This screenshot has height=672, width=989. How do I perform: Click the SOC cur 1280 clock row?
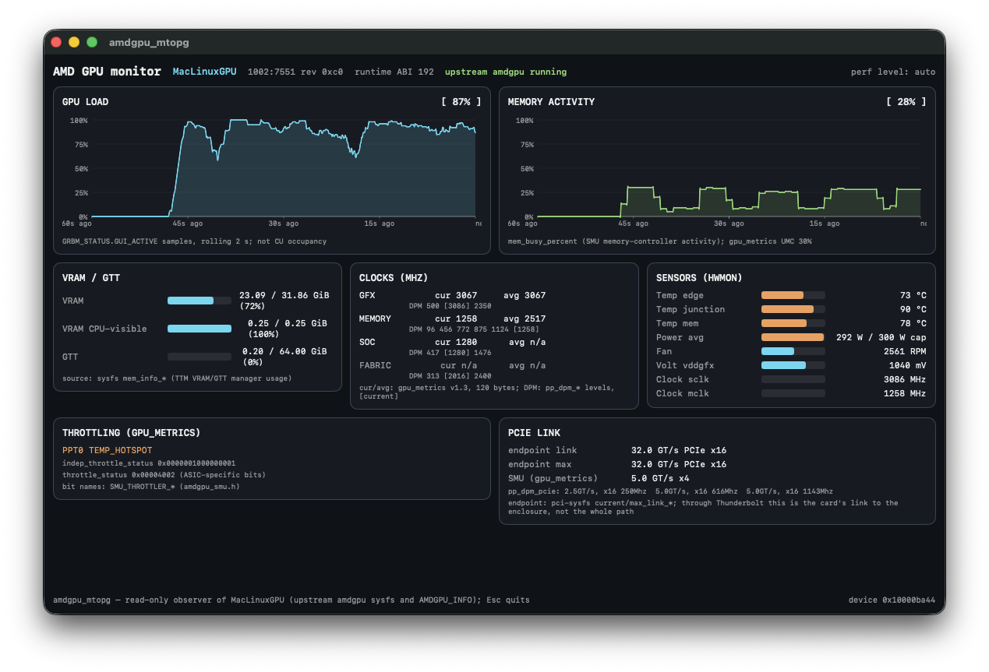point(453,343)
